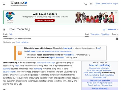Viewport: 121px width, 90px height.
Task: Switch to the Talk tab
Action: (x=11, y=34)
